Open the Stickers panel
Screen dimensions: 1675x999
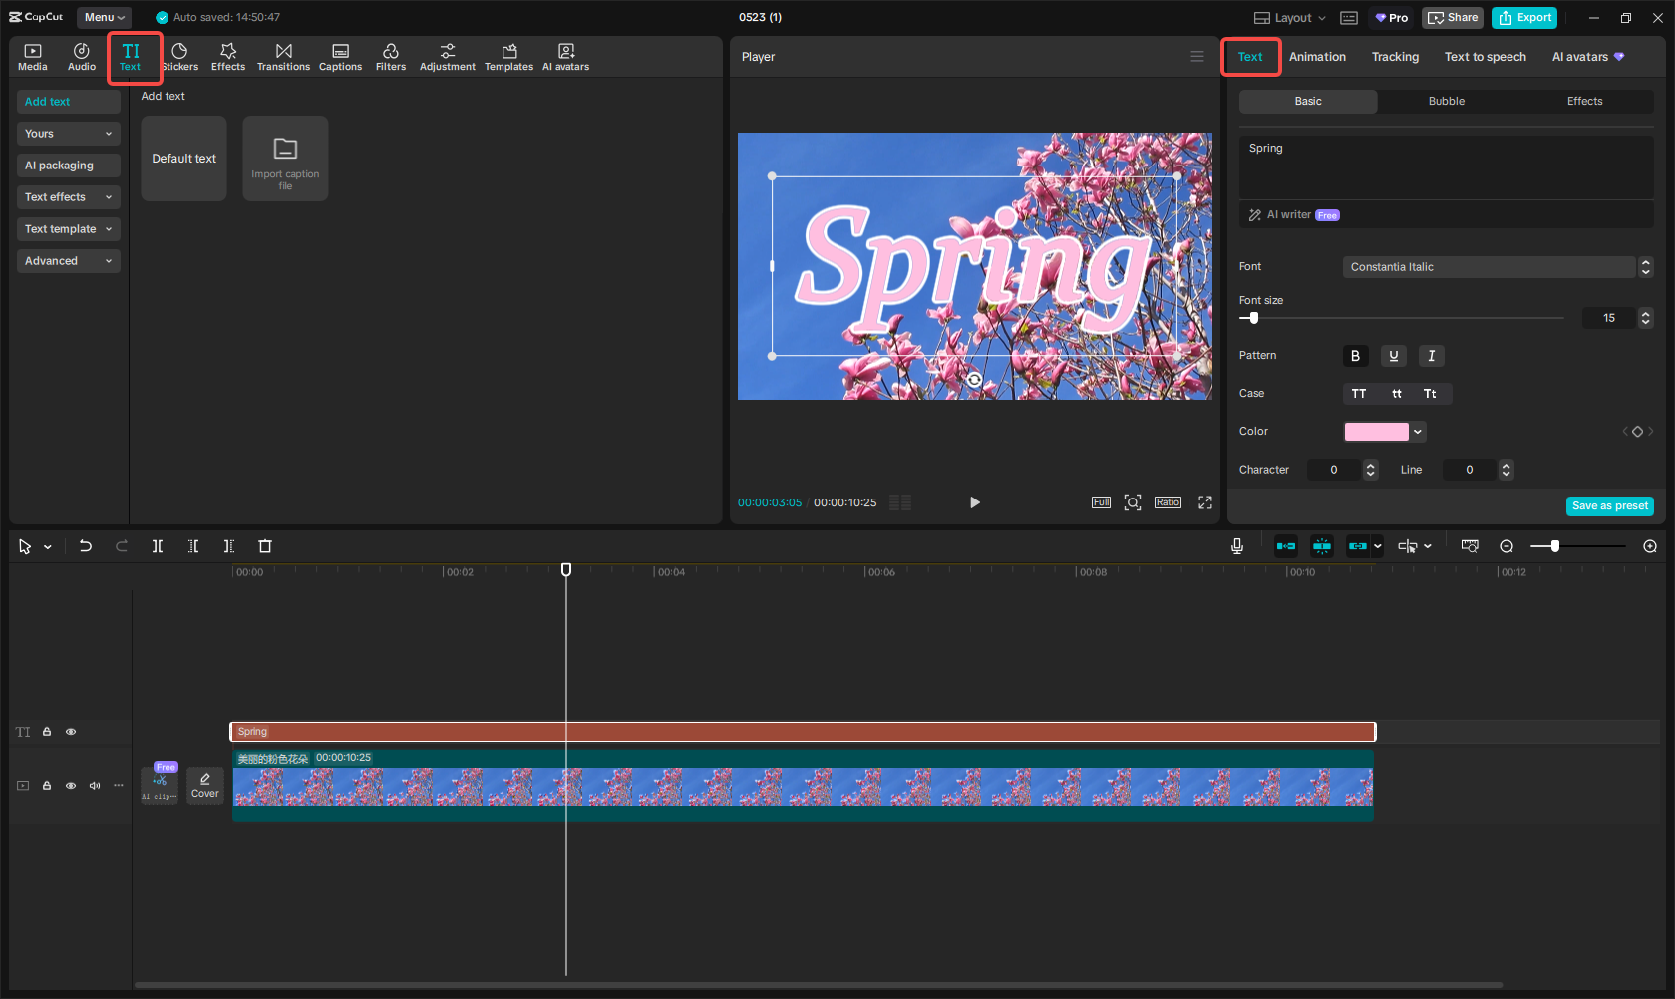180,56
